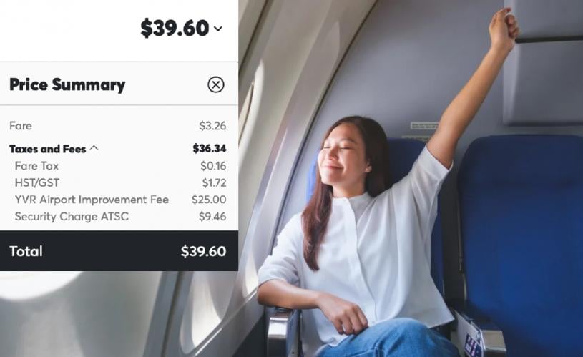Select YVR Airport Improvement Fee item
Viewport: 583px width, 357px height.
tap(92, 200)
